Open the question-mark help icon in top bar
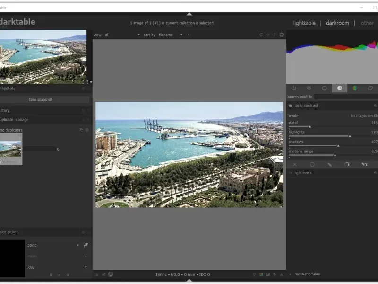The height and width of the screenshot is (284, 378). [275, 35]
